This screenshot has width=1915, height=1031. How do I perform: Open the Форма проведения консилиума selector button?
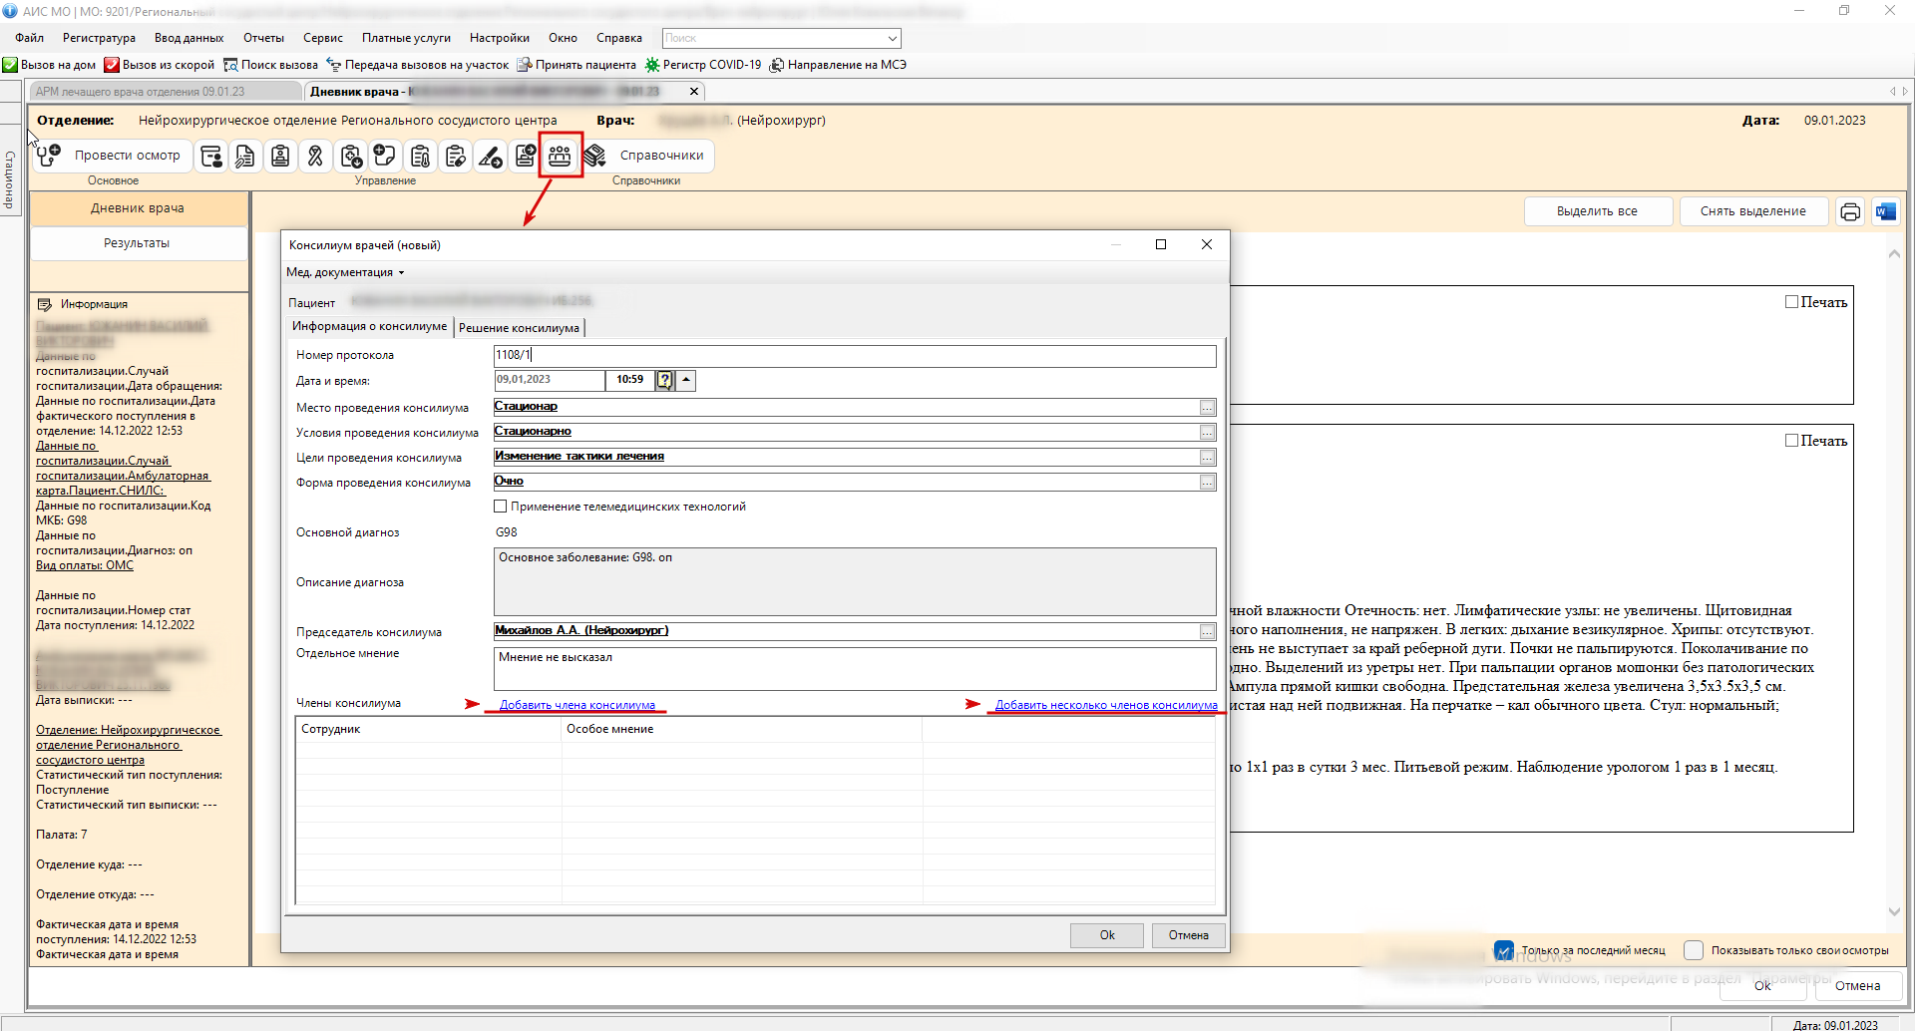click(1207, 482)
